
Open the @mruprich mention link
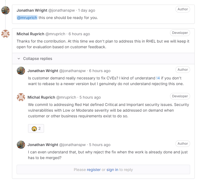[27, 18]
